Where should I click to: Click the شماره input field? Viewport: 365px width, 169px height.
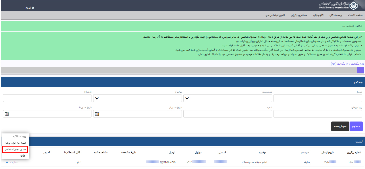[x=318, y=98]
